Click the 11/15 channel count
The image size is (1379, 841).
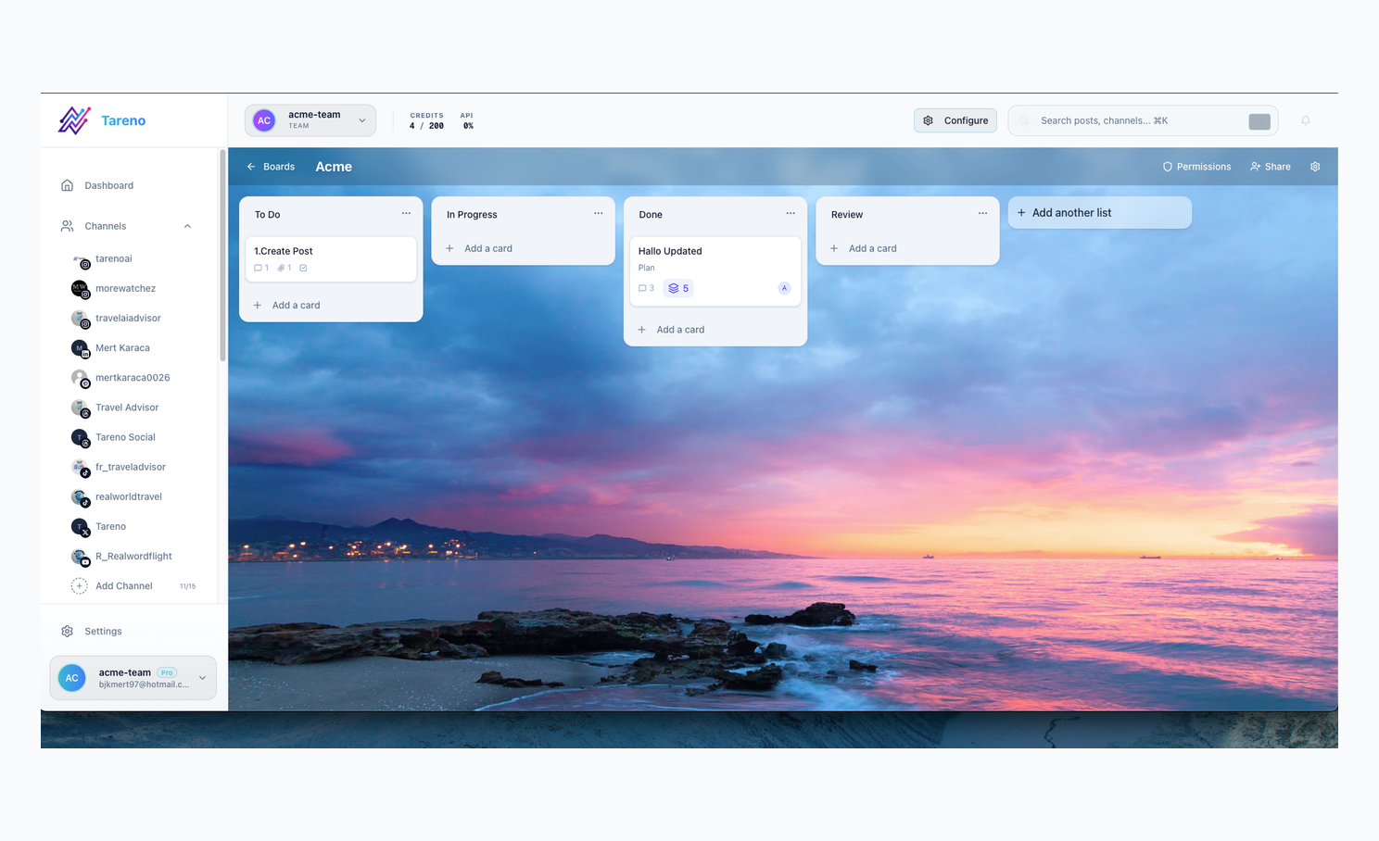[187, 586]
